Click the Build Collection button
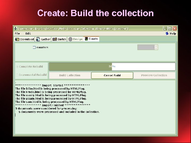The image size is (191, 143). tap(70, 75)
